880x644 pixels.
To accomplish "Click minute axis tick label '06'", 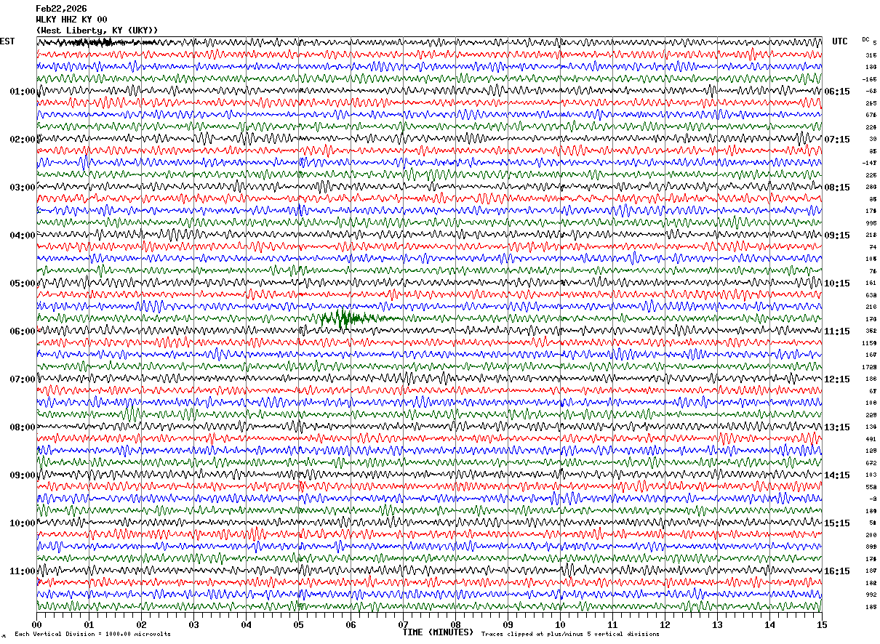I will 351,625.
